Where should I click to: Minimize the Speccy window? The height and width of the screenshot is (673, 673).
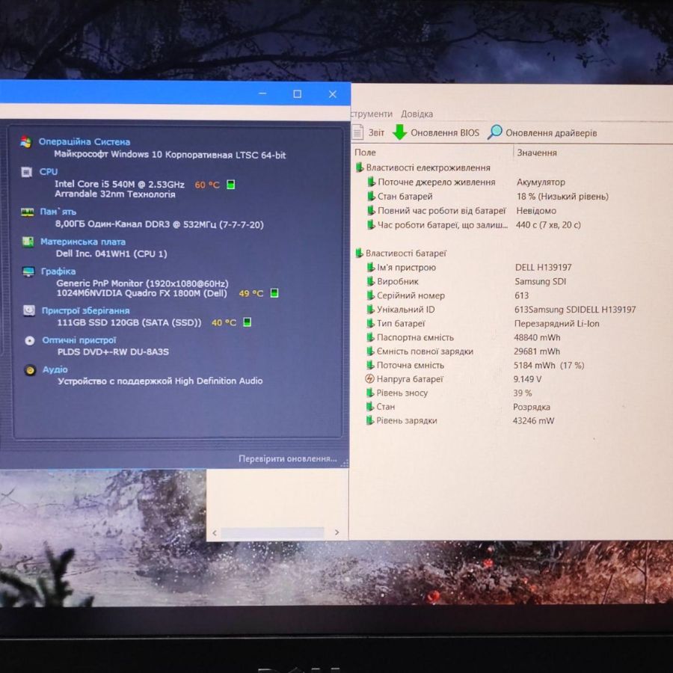coord(262,93)
